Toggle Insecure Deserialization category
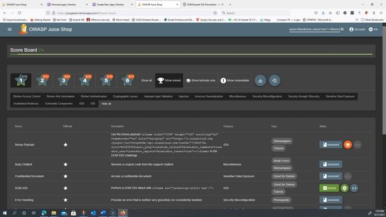This screenshot has width=386, height=217. [x=209, y=96]
